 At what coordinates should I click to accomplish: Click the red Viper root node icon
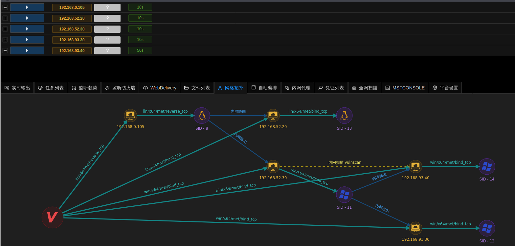[x=52, y=218]
